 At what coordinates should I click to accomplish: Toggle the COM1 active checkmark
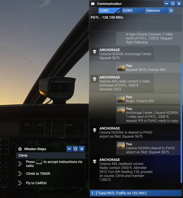[x=119, y=11]
